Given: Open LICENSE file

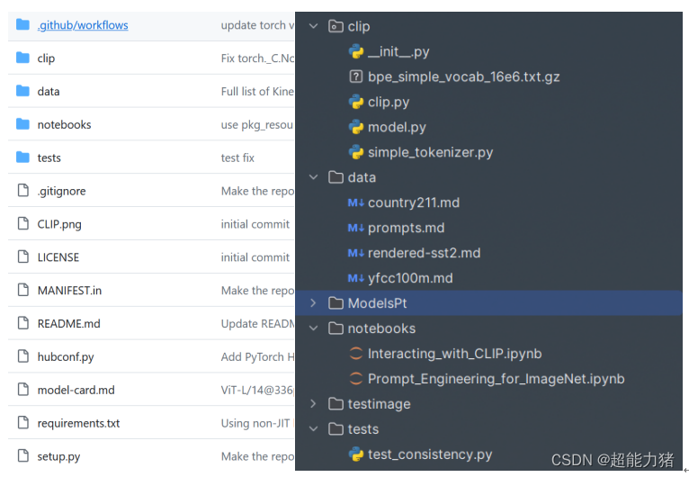Looking at the screenshot, I should [58, 257].
